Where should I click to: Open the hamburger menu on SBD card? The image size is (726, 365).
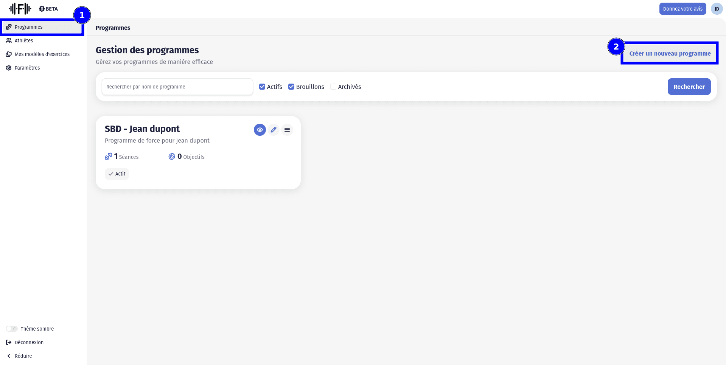287,130
